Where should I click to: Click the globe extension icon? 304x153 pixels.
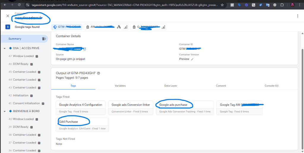[x=275, y=5]
